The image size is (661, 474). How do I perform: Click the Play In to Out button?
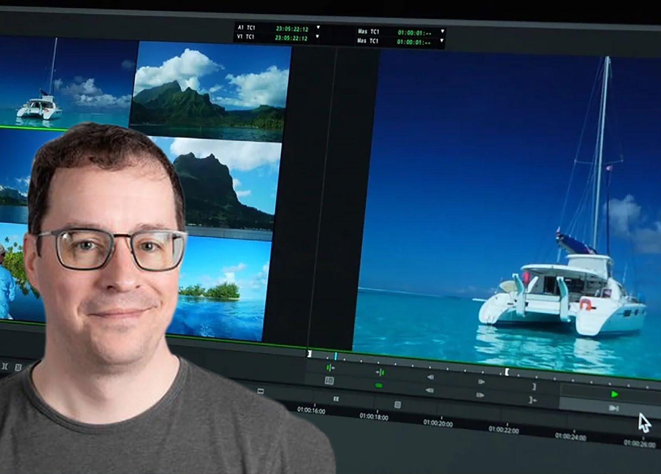tap(614, 408)
